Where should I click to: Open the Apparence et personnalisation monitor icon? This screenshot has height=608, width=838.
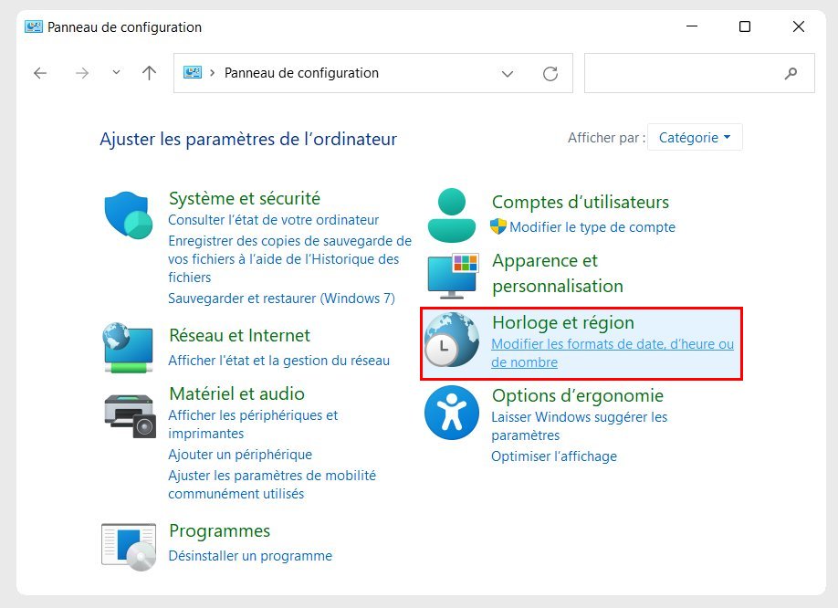pyautogui.click(x=453, y=277)
